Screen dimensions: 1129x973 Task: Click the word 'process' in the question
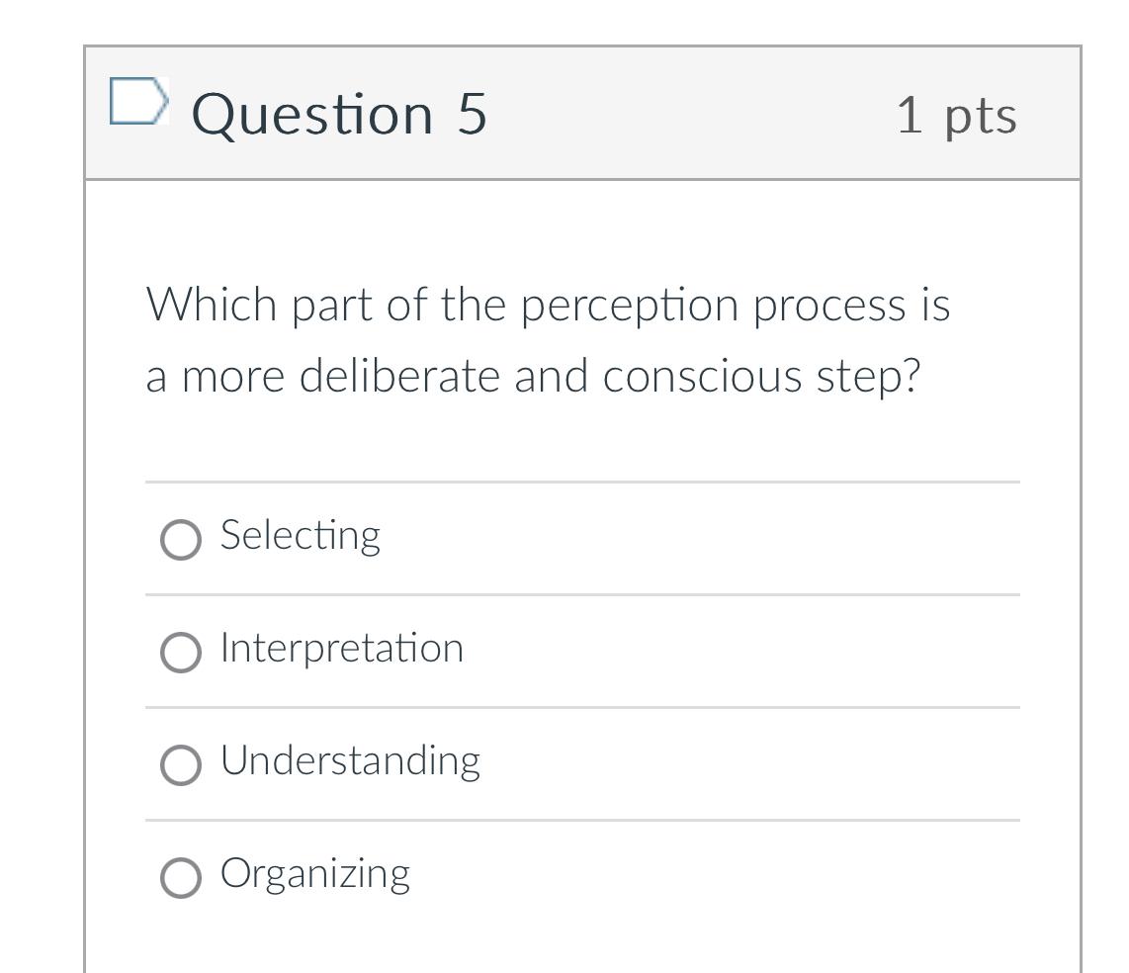[x=829, y=306]
